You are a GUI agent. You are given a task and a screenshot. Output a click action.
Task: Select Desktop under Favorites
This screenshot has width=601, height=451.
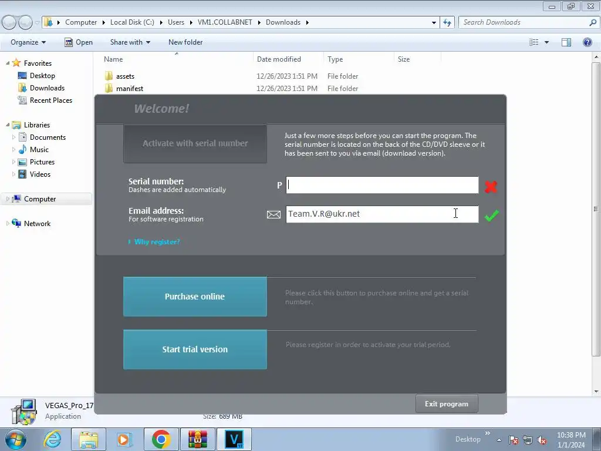(42, 76)
